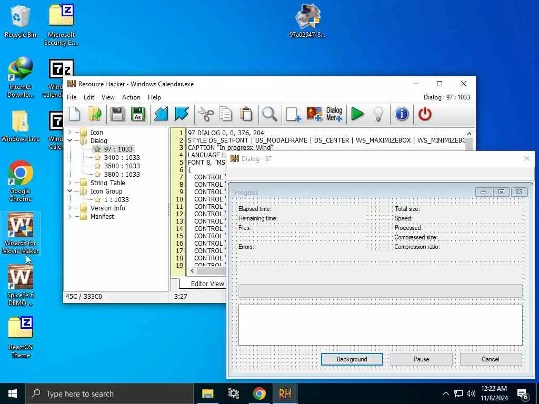Place cursor in CAPTION script line 3
Image resolution: width=539 pixels, height=404 pixels.
tap(231, 148)
